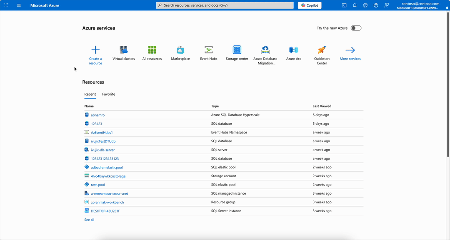Expand the portal hamburger menu

pyautogui.click(x=18, y=5)
